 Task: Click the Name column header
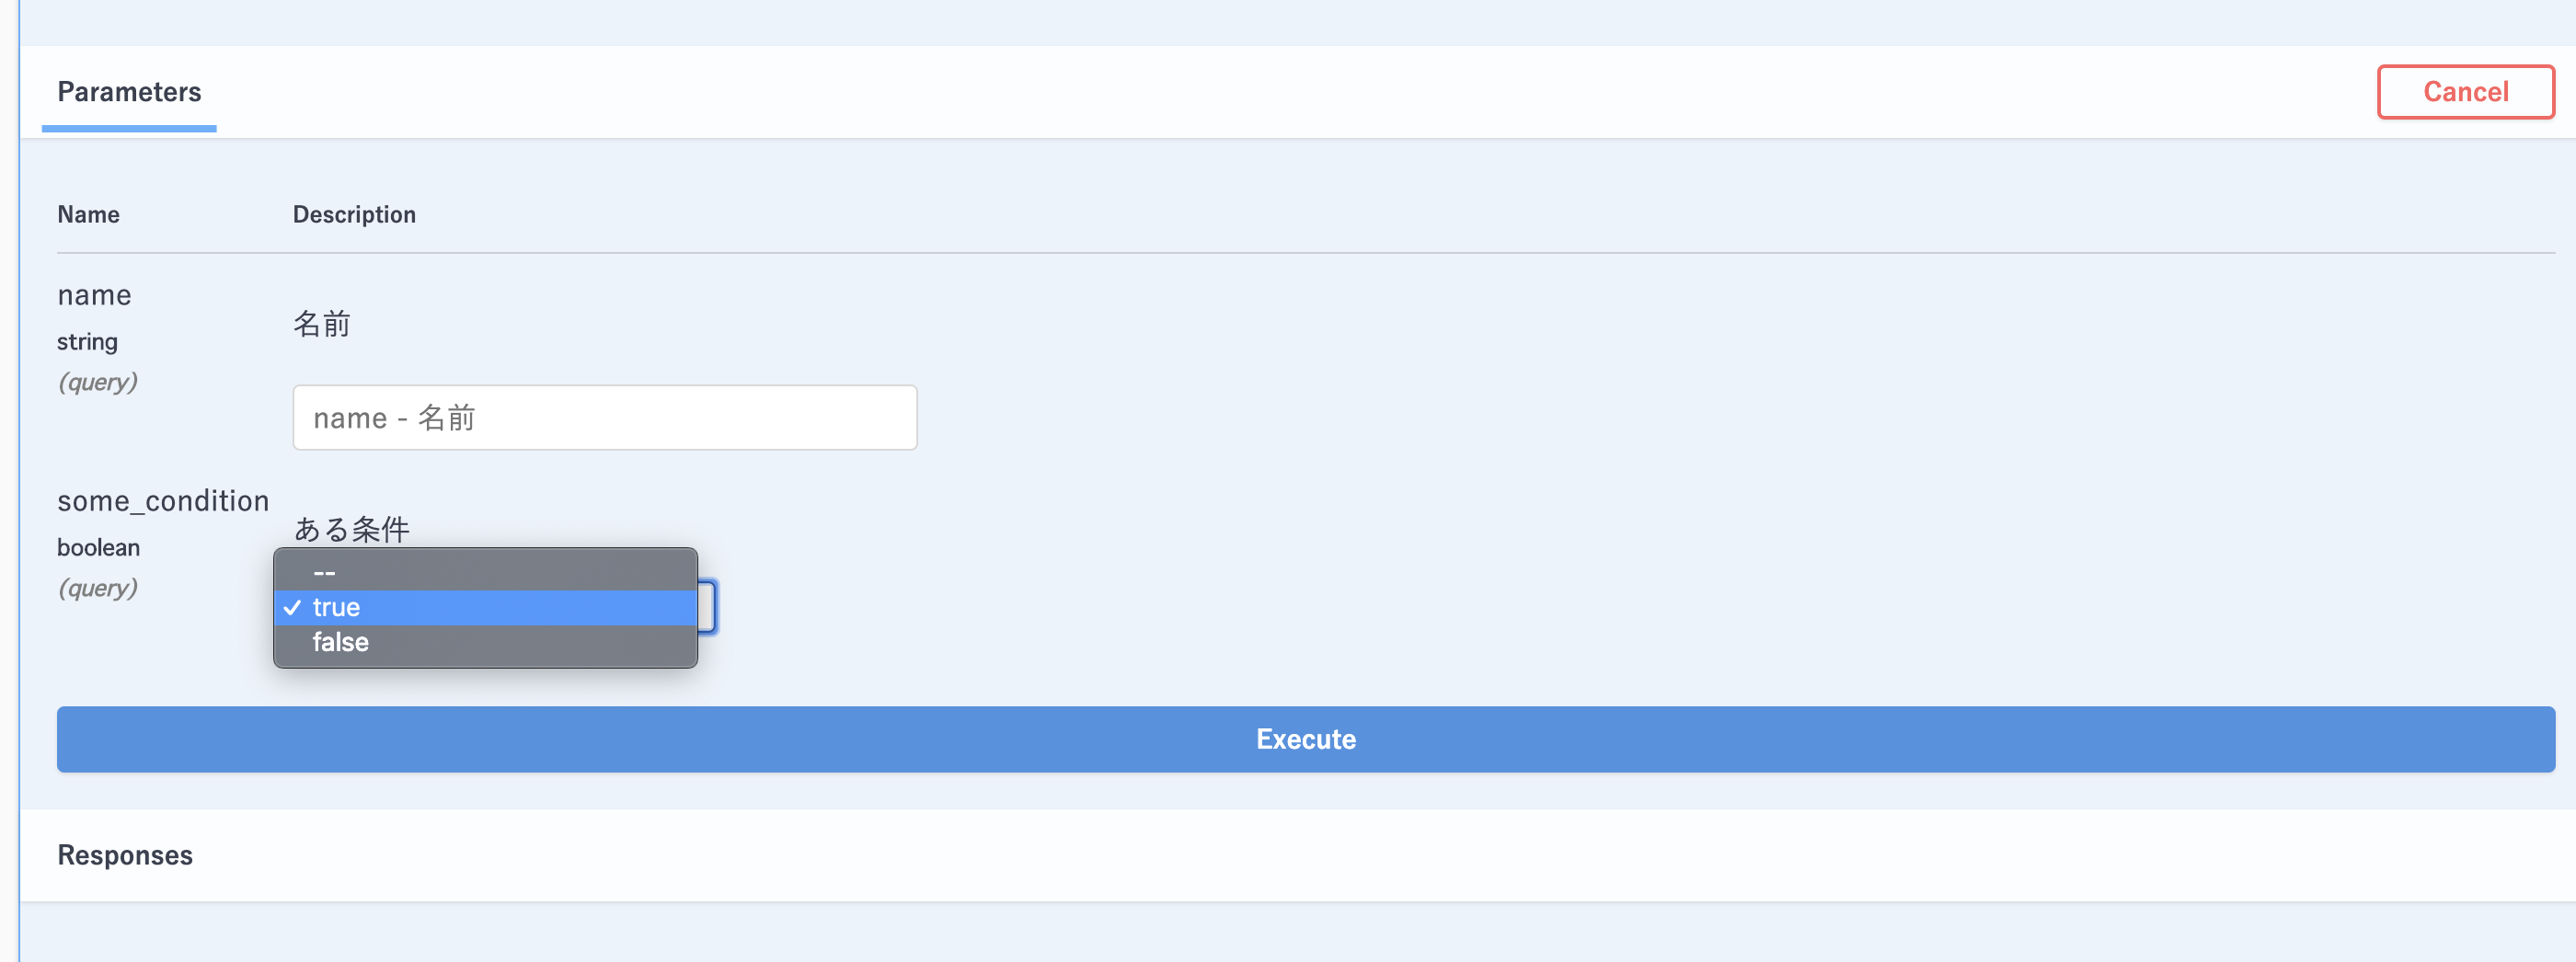click(88, 214)
